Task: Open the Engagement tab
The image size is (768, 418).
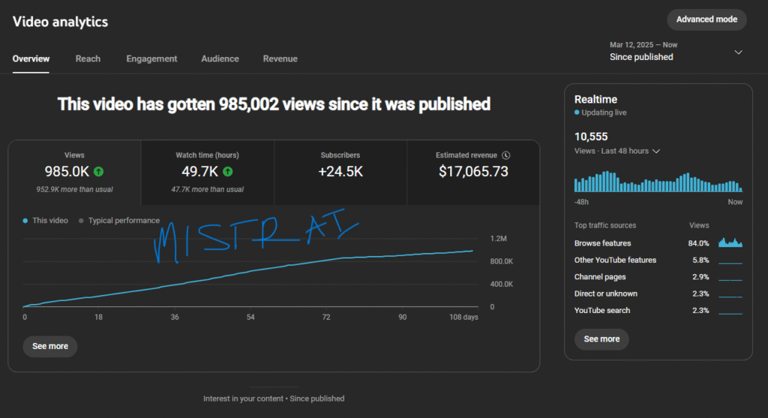Action: pyautogui.click(x=151, y=58)
